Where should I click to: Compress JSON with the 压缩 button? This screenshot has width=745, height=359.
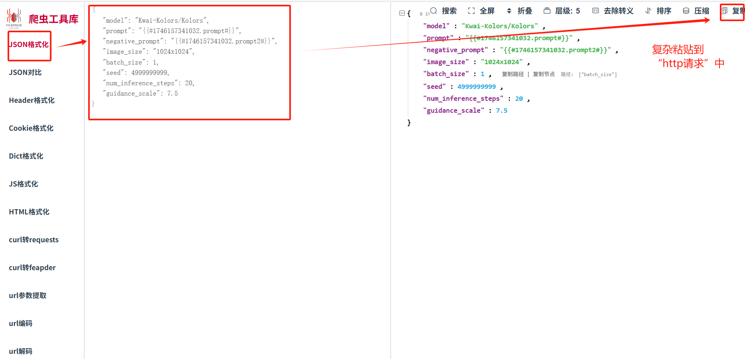(696, 11)
